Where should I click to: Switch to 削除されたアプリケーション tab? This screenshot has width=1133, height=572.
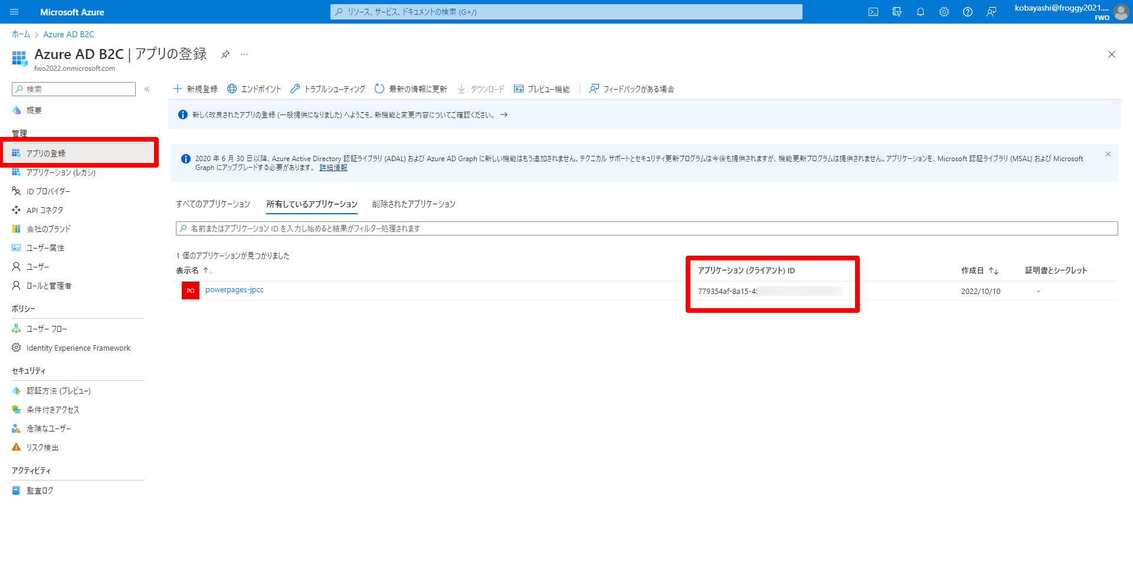point(414,204)
